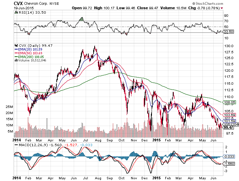Viewport: 239px width, 181px height.
Task: Click the 25M volume axis label
Action: click(x=9, y=107)
